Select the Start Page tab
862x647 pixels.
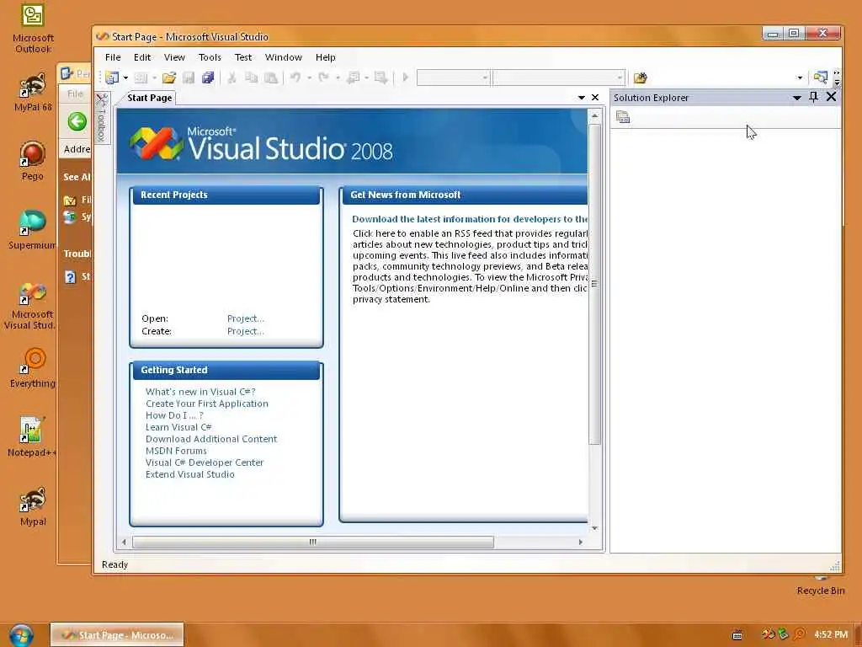(x=149, y=98)
